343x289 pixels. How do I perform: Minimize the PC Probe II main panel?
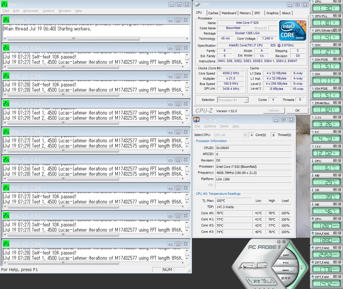[278, 242]
